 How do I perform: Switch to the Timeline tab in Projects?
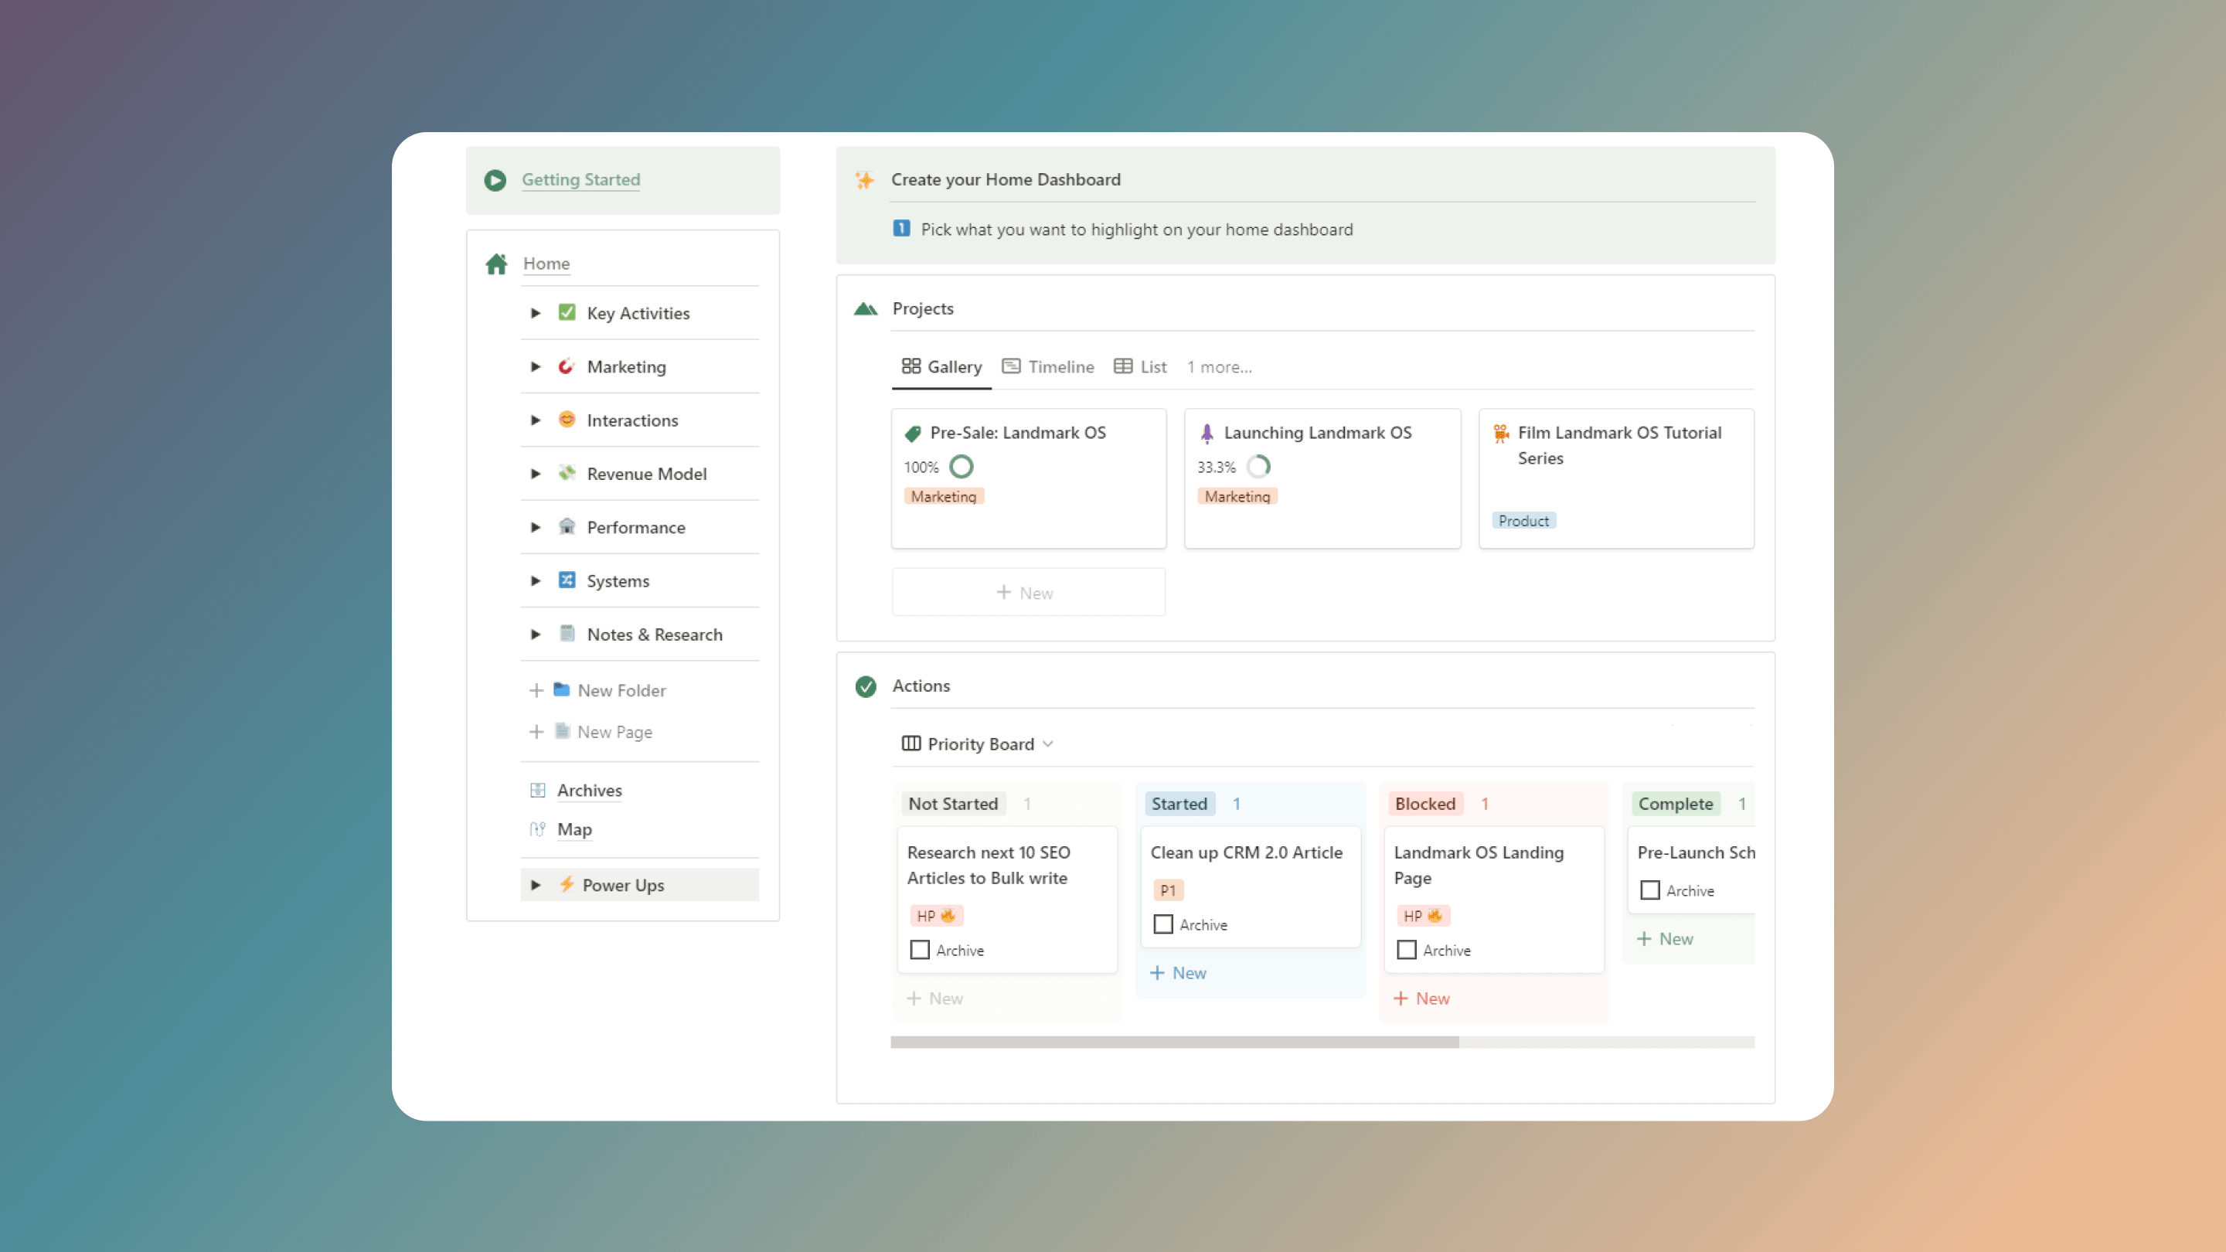click(1048, 366)
